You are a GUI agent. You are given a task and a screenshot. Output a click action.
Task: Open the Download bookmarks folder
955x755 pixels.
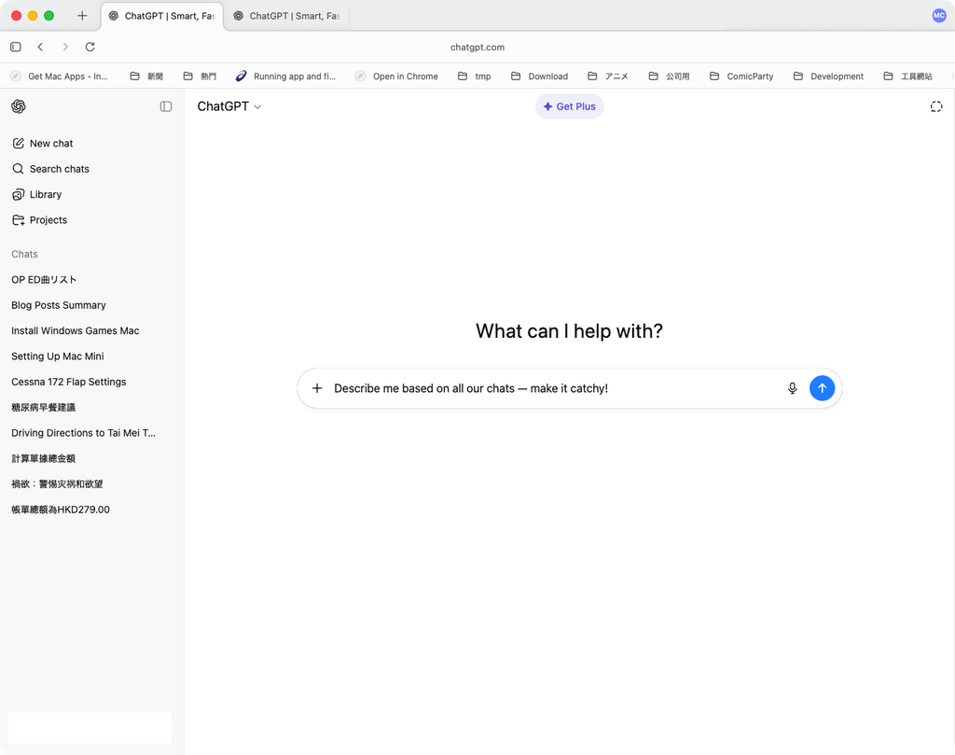[539, 77]
